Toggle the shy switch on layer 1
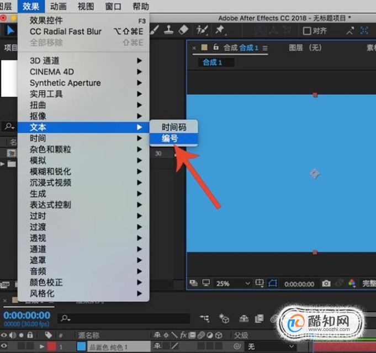Viewport: 376px width, 353px height. tap(157, 346)
